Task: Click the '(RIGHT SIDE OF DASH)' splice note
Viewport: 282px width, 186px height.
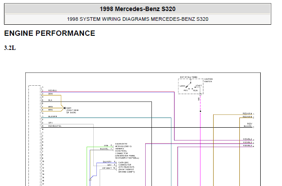Action: 72,111
